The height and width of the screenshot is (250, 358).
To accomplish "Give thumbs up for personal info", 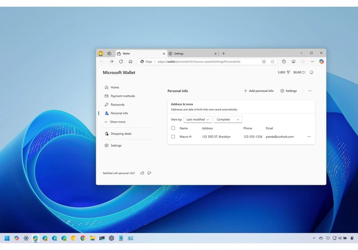I will 142,173.
